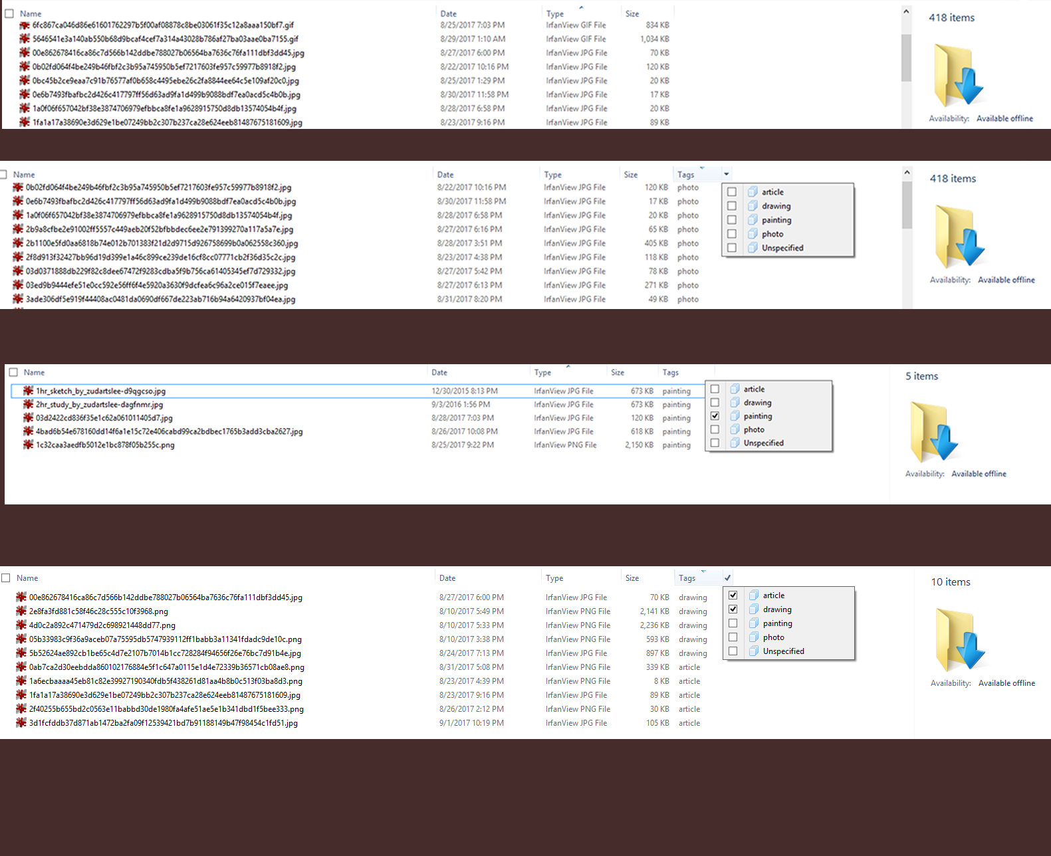Click the icon of file 2b1100e5fd0aa6818b jpg
This screenshot has width=1051, height=856.
pos(18,243)
